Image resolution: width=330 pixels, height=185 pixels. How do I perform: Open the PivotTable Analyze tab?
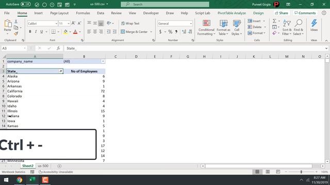232,13
